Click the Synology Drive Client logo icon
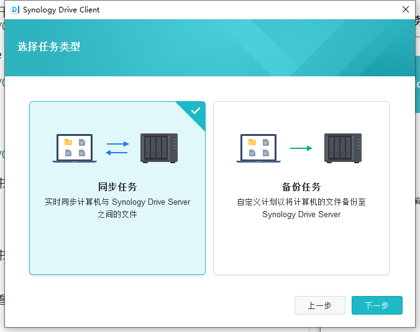Image resolution: width=420 pixels, height=332 pixels. 15,10
